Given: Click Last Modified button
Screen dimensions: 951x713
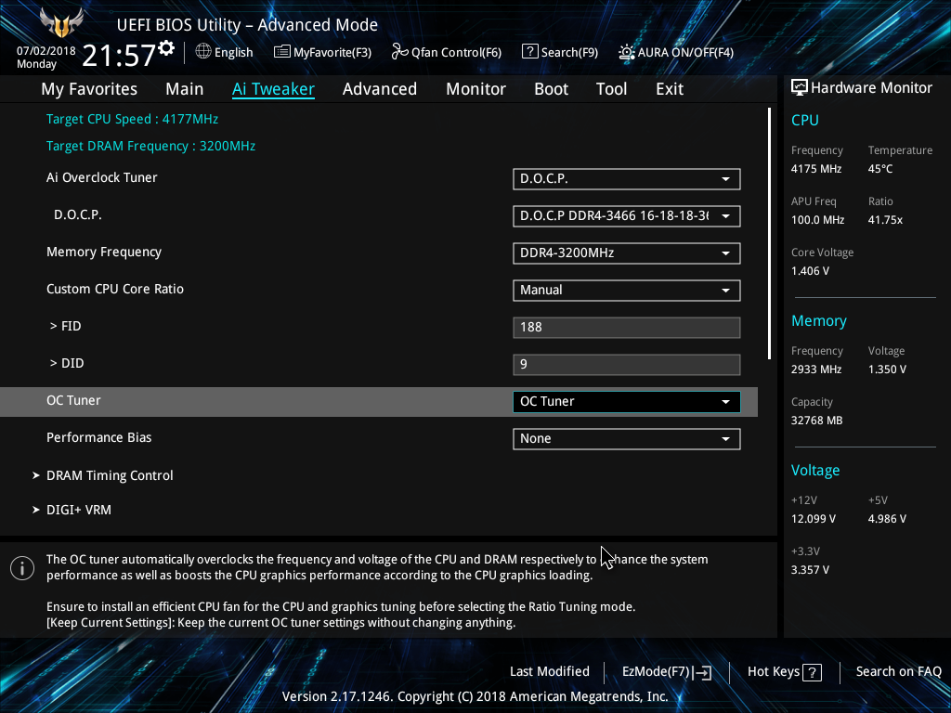Looking at the screenshot, I should [550, 671].
